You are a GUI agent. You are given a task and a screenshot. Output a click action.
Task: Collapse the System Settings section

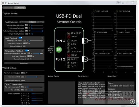3,13
